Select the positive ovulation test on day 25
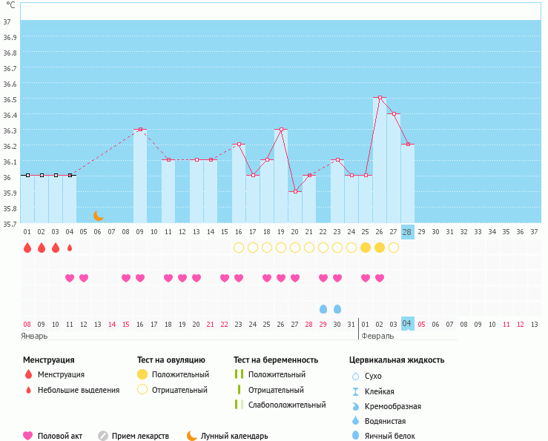 click(366, 248)
